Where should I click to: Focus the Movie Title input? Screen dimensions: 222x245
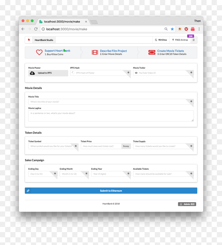pyautogui.click(x=111, y=102)
